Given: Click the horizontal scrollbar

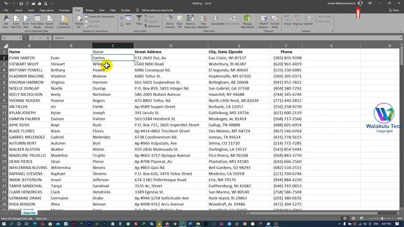Looking at the screenshot, I should 313,213.
